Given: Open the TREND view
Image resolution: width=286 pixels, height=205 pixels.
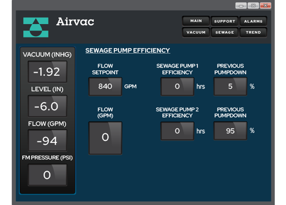Looking at the screenshot, I should click(253, 32).
